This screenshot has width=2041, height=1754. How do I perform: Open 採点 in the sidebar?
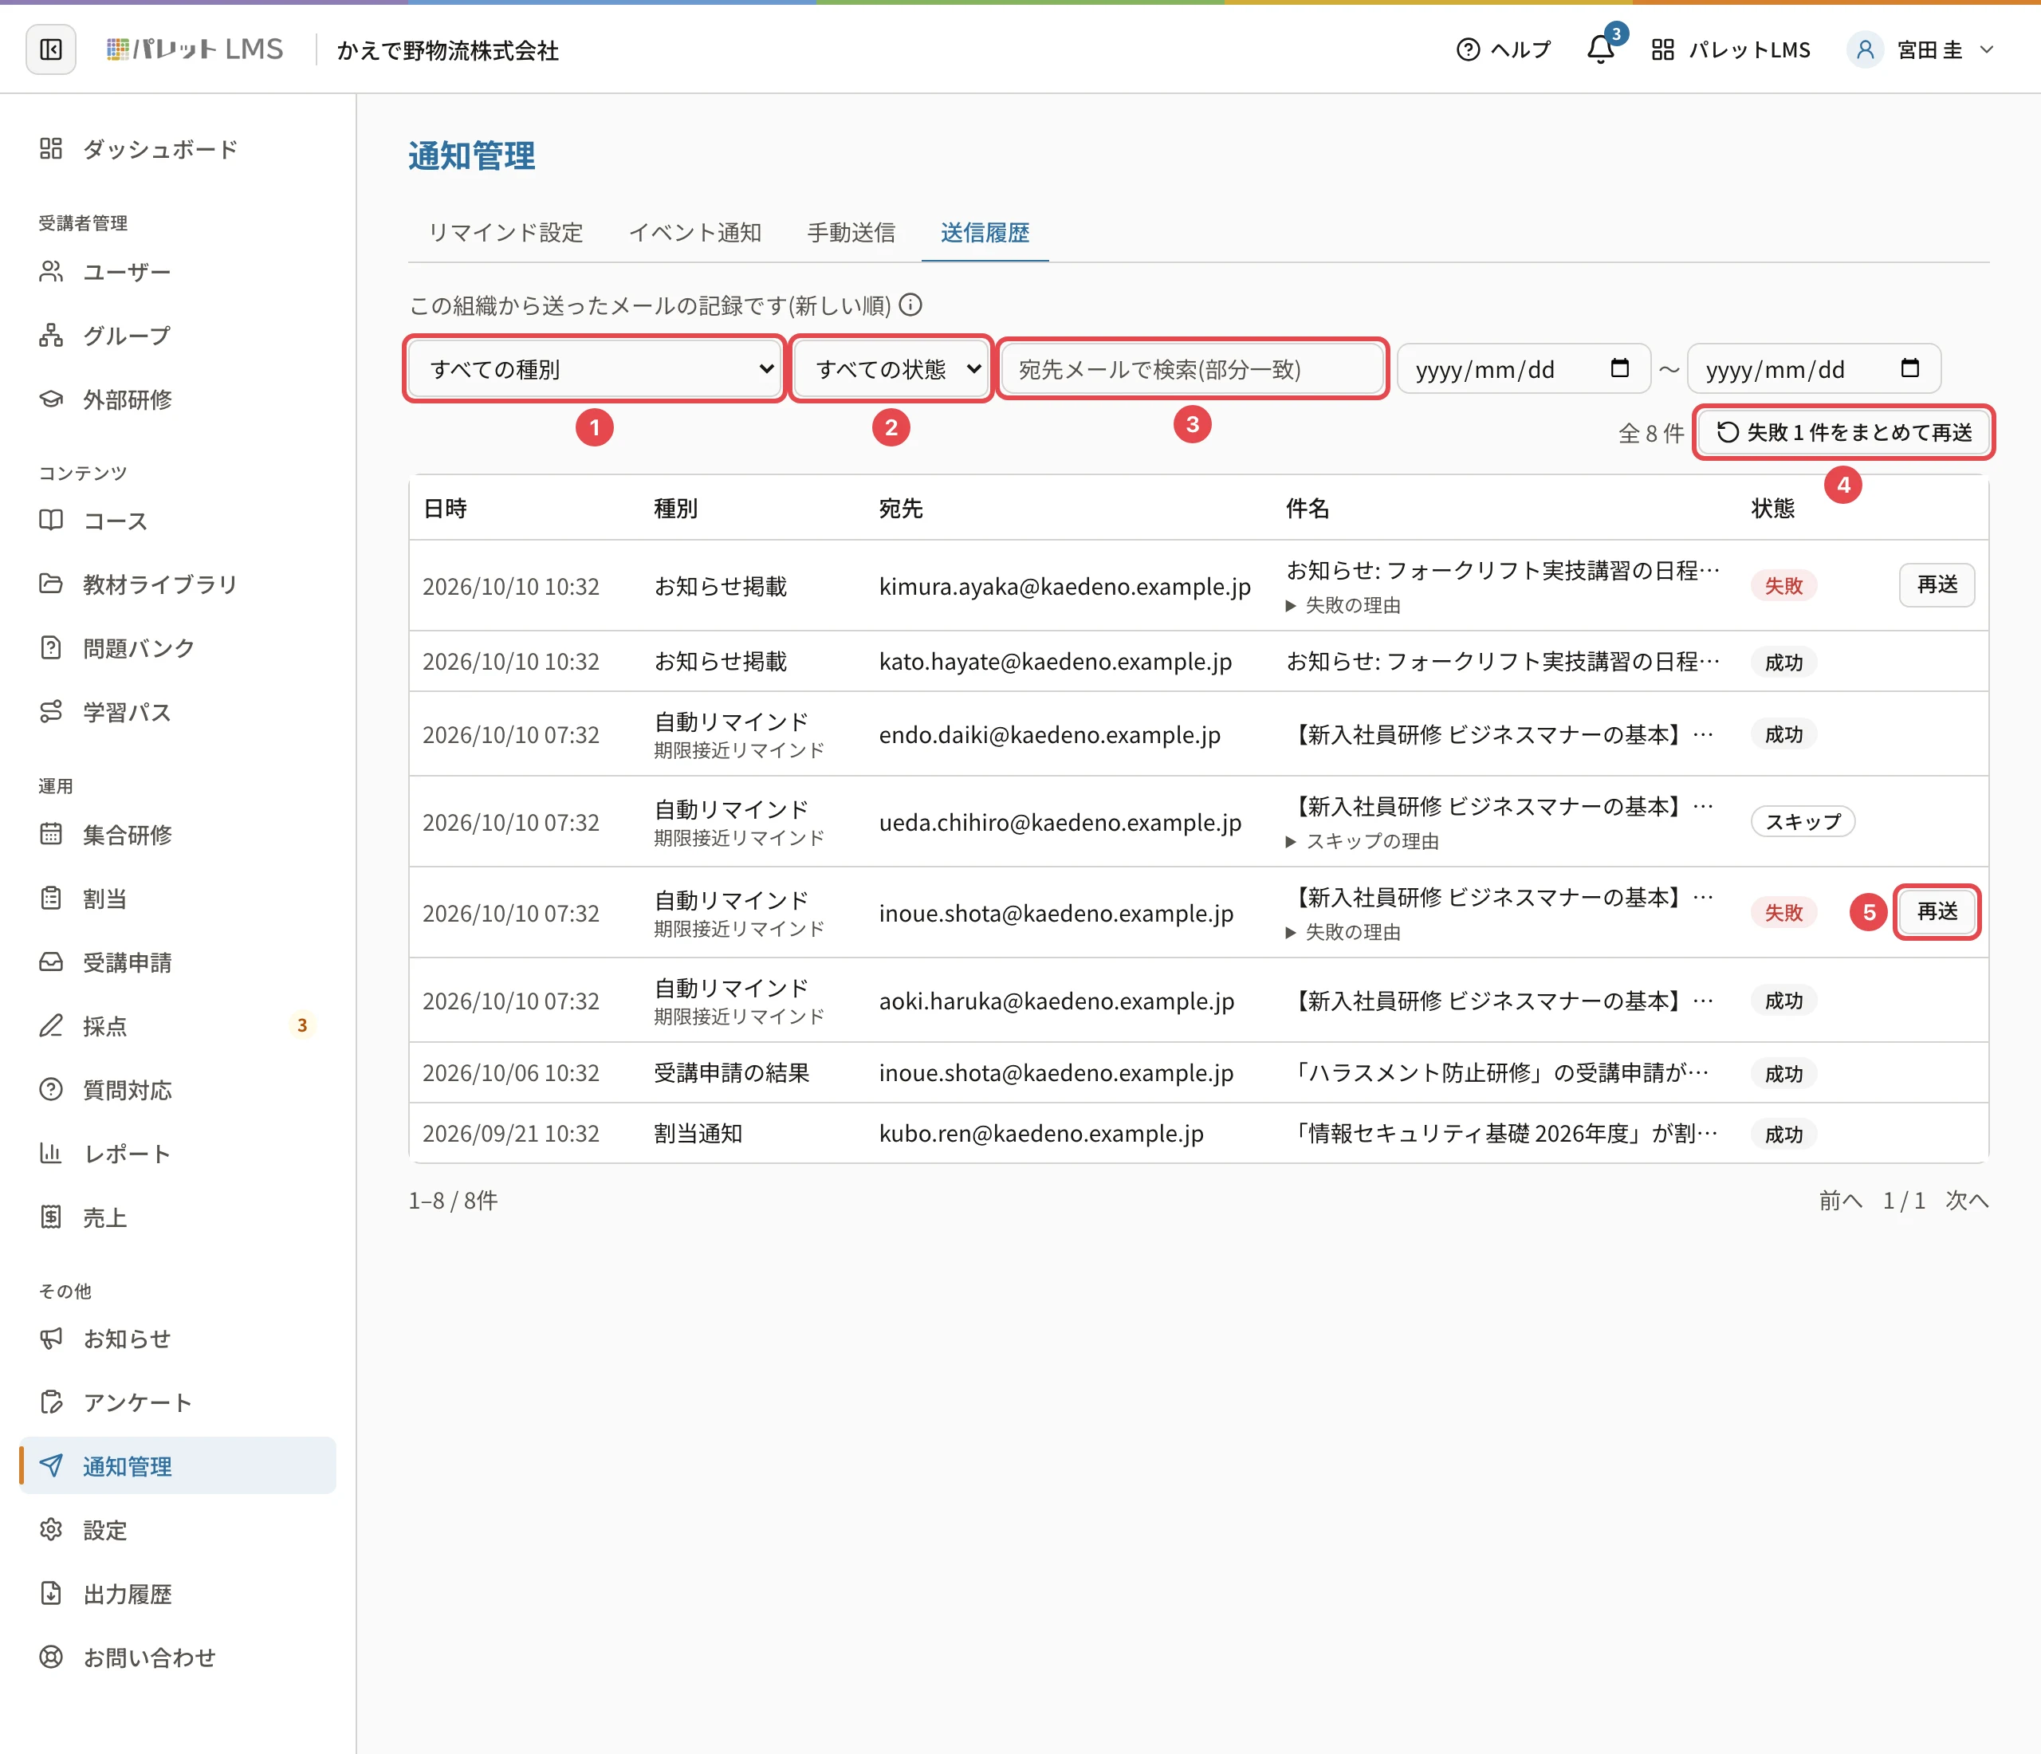pos(177,1026)
